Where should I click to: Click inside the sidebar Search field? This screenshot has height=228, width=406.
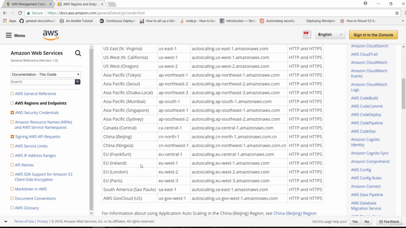pos(43,82)
